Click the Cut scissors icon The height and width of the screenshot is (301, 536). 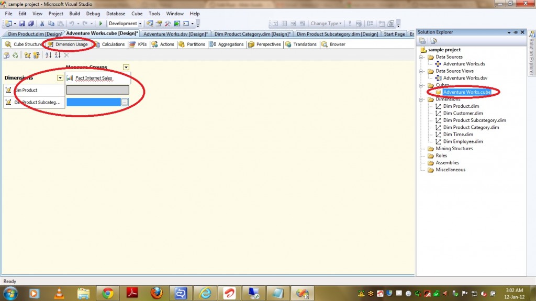[x=42, y=24]
